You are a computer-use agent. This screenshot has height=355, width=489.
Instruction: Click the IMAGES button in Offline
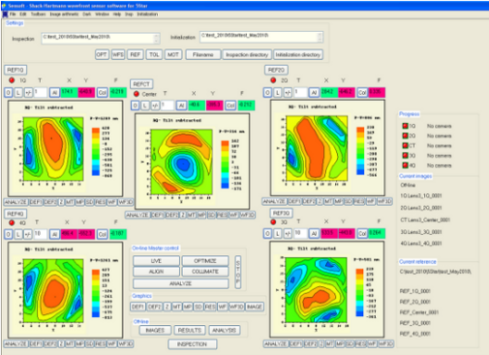pyautogui.click(x=155, y=331)
